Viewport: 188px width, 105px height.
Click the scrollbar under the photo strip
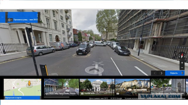tap(57, 97)
